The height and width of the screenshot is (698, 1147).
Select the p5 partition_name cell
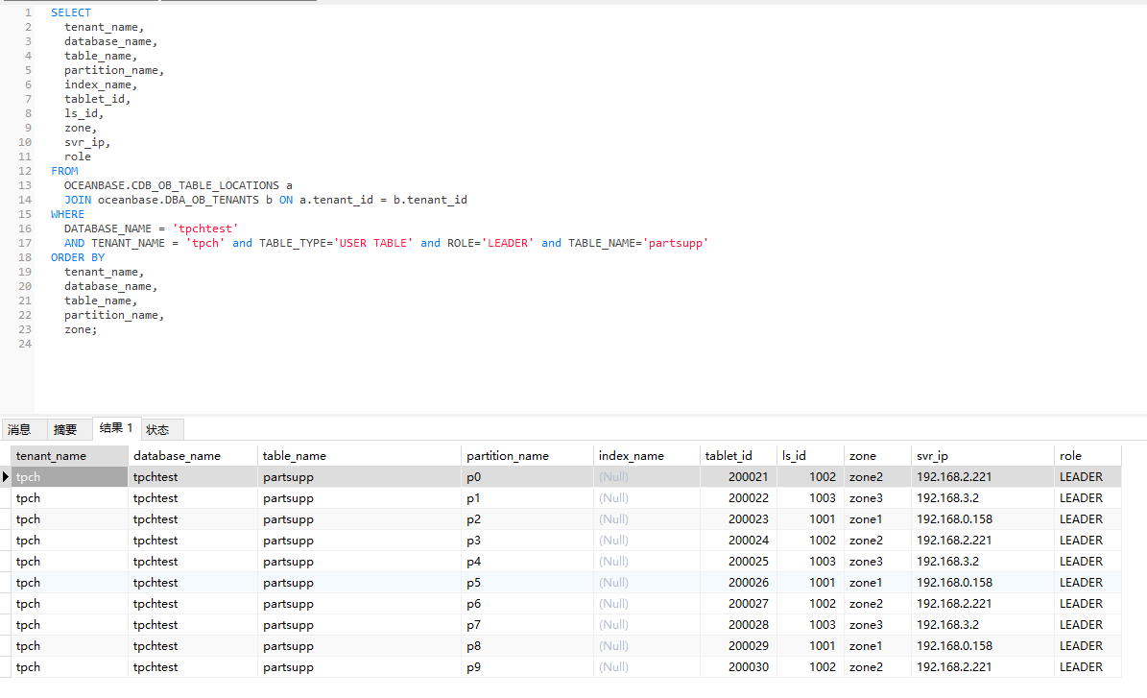[x=474, y=583]
